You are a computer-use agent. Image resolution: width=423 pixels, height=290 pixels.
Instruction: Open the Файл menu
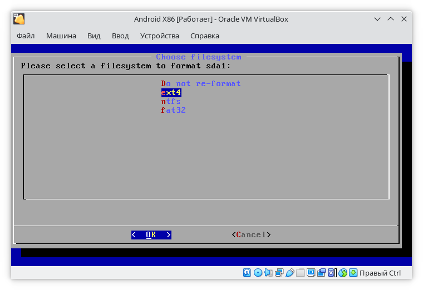point(26,36)
